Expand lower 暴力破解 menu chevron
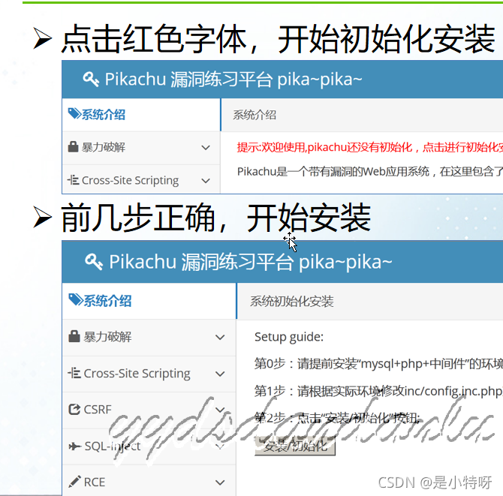The width and height of the screenshot is (503, 496). click(220, 337)
